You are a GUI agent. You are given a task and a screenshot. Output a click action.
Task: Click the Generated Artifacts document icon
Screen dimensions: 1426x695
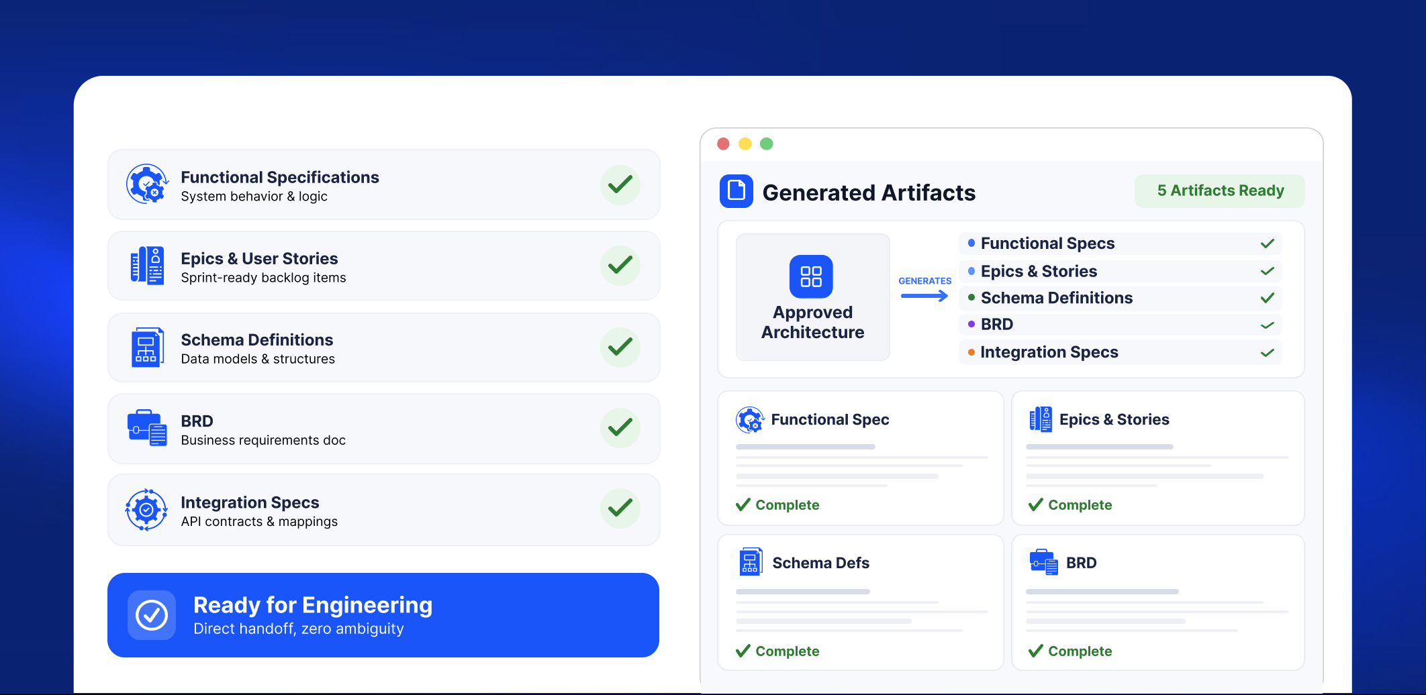(x=736, y=191)
